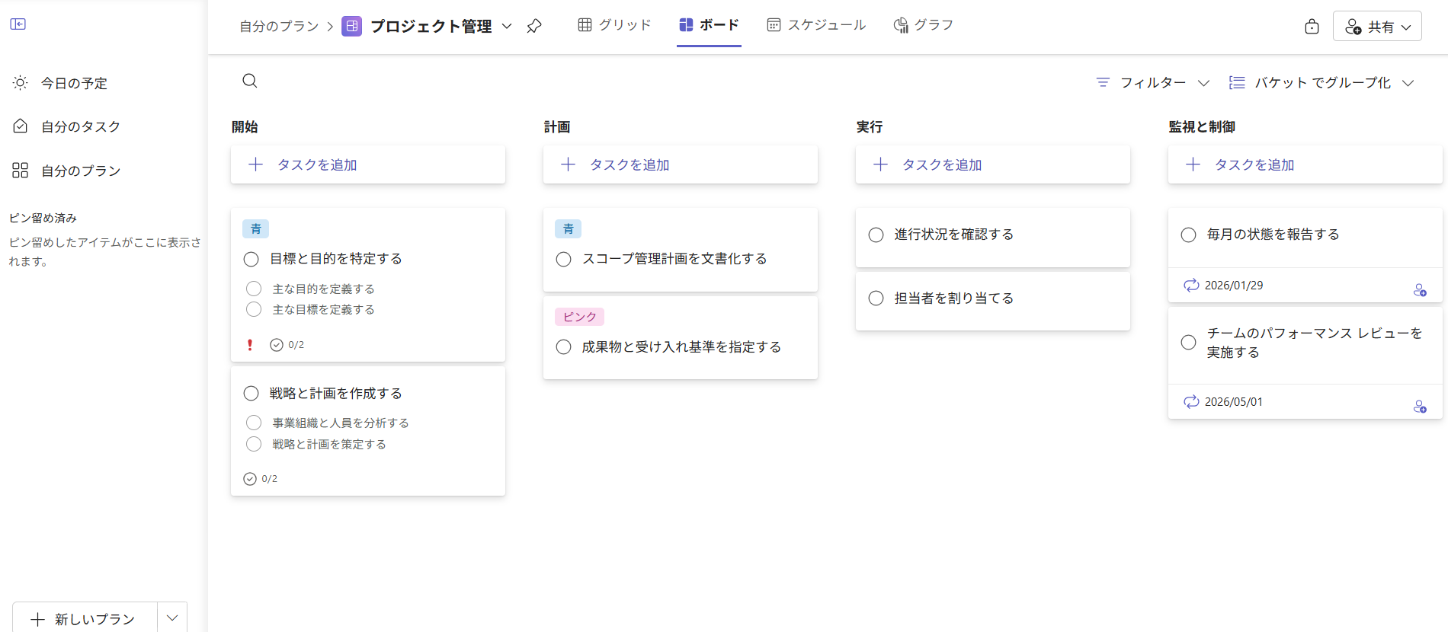Check off 主な目標を定義する subtask
1448x632 pixels.
(254, 309)
